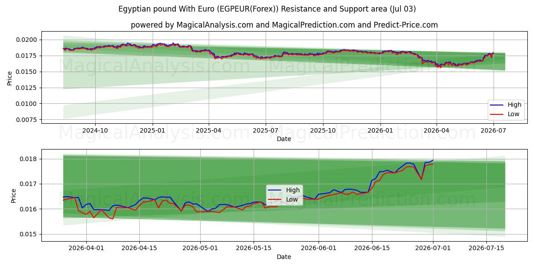Click the 2026-07-01 date tick label
534x267 pixels.
(x=433, y=248)
